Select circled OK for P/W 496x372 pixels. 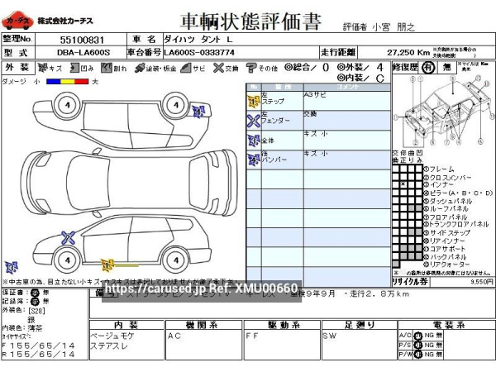point(418,355)
